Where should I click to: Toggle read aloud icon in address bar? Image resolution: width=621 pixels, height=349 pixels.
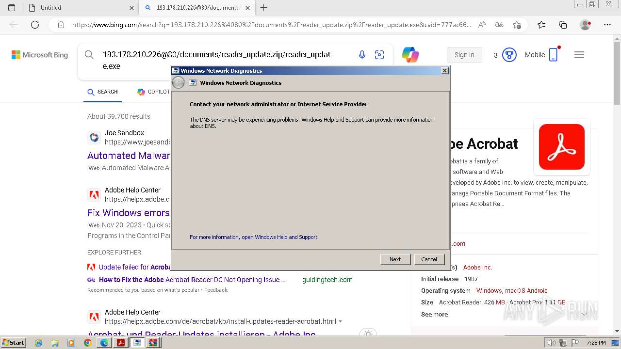pos(482,25)
